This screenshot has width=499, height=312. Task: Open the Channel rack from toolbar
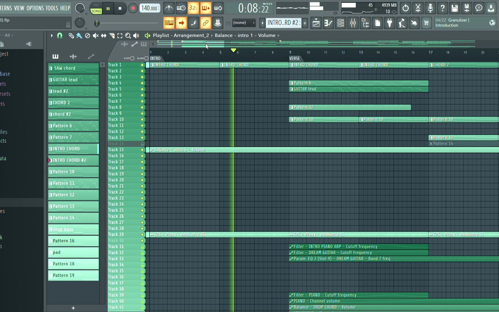341,23
